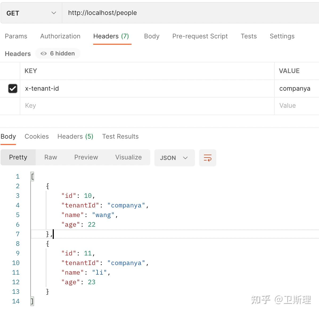Click the "id": 11 line
The image size is (319, 313).
point(78,254)
